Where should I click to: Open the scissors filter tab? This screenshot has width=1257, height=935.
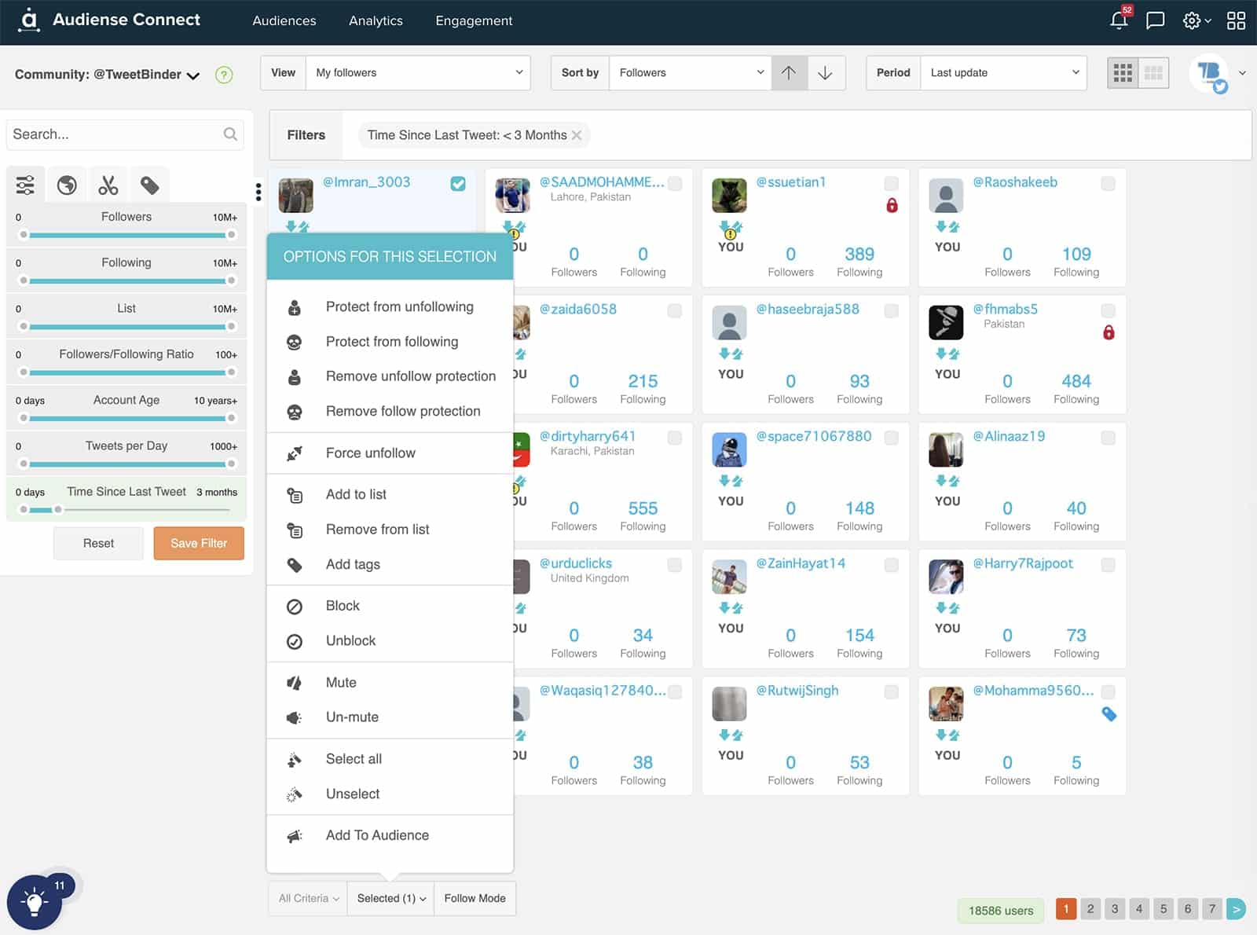tap(108, 185)
